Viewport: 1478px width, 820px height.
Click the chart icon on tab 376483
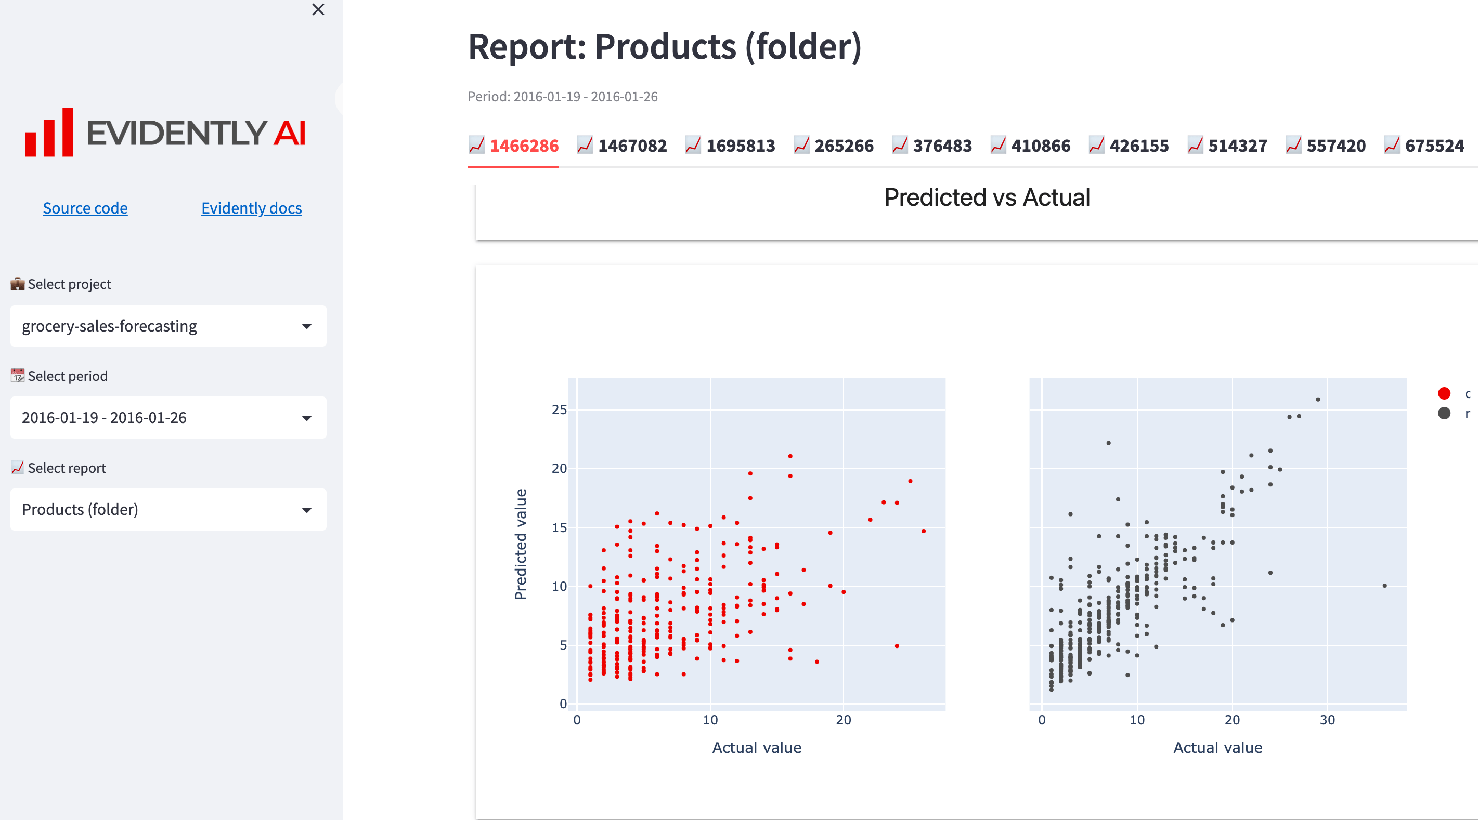tap(900, 146)
